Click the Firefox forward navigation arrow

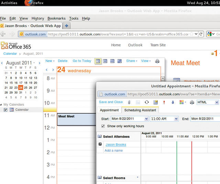point(12,34)
